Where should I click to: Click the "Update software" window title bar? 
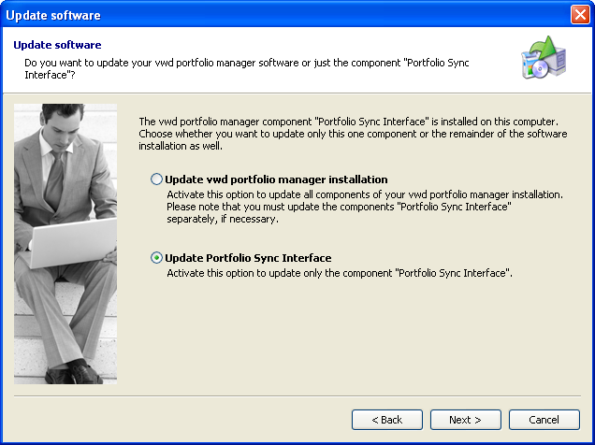click(x=281, y=14)
